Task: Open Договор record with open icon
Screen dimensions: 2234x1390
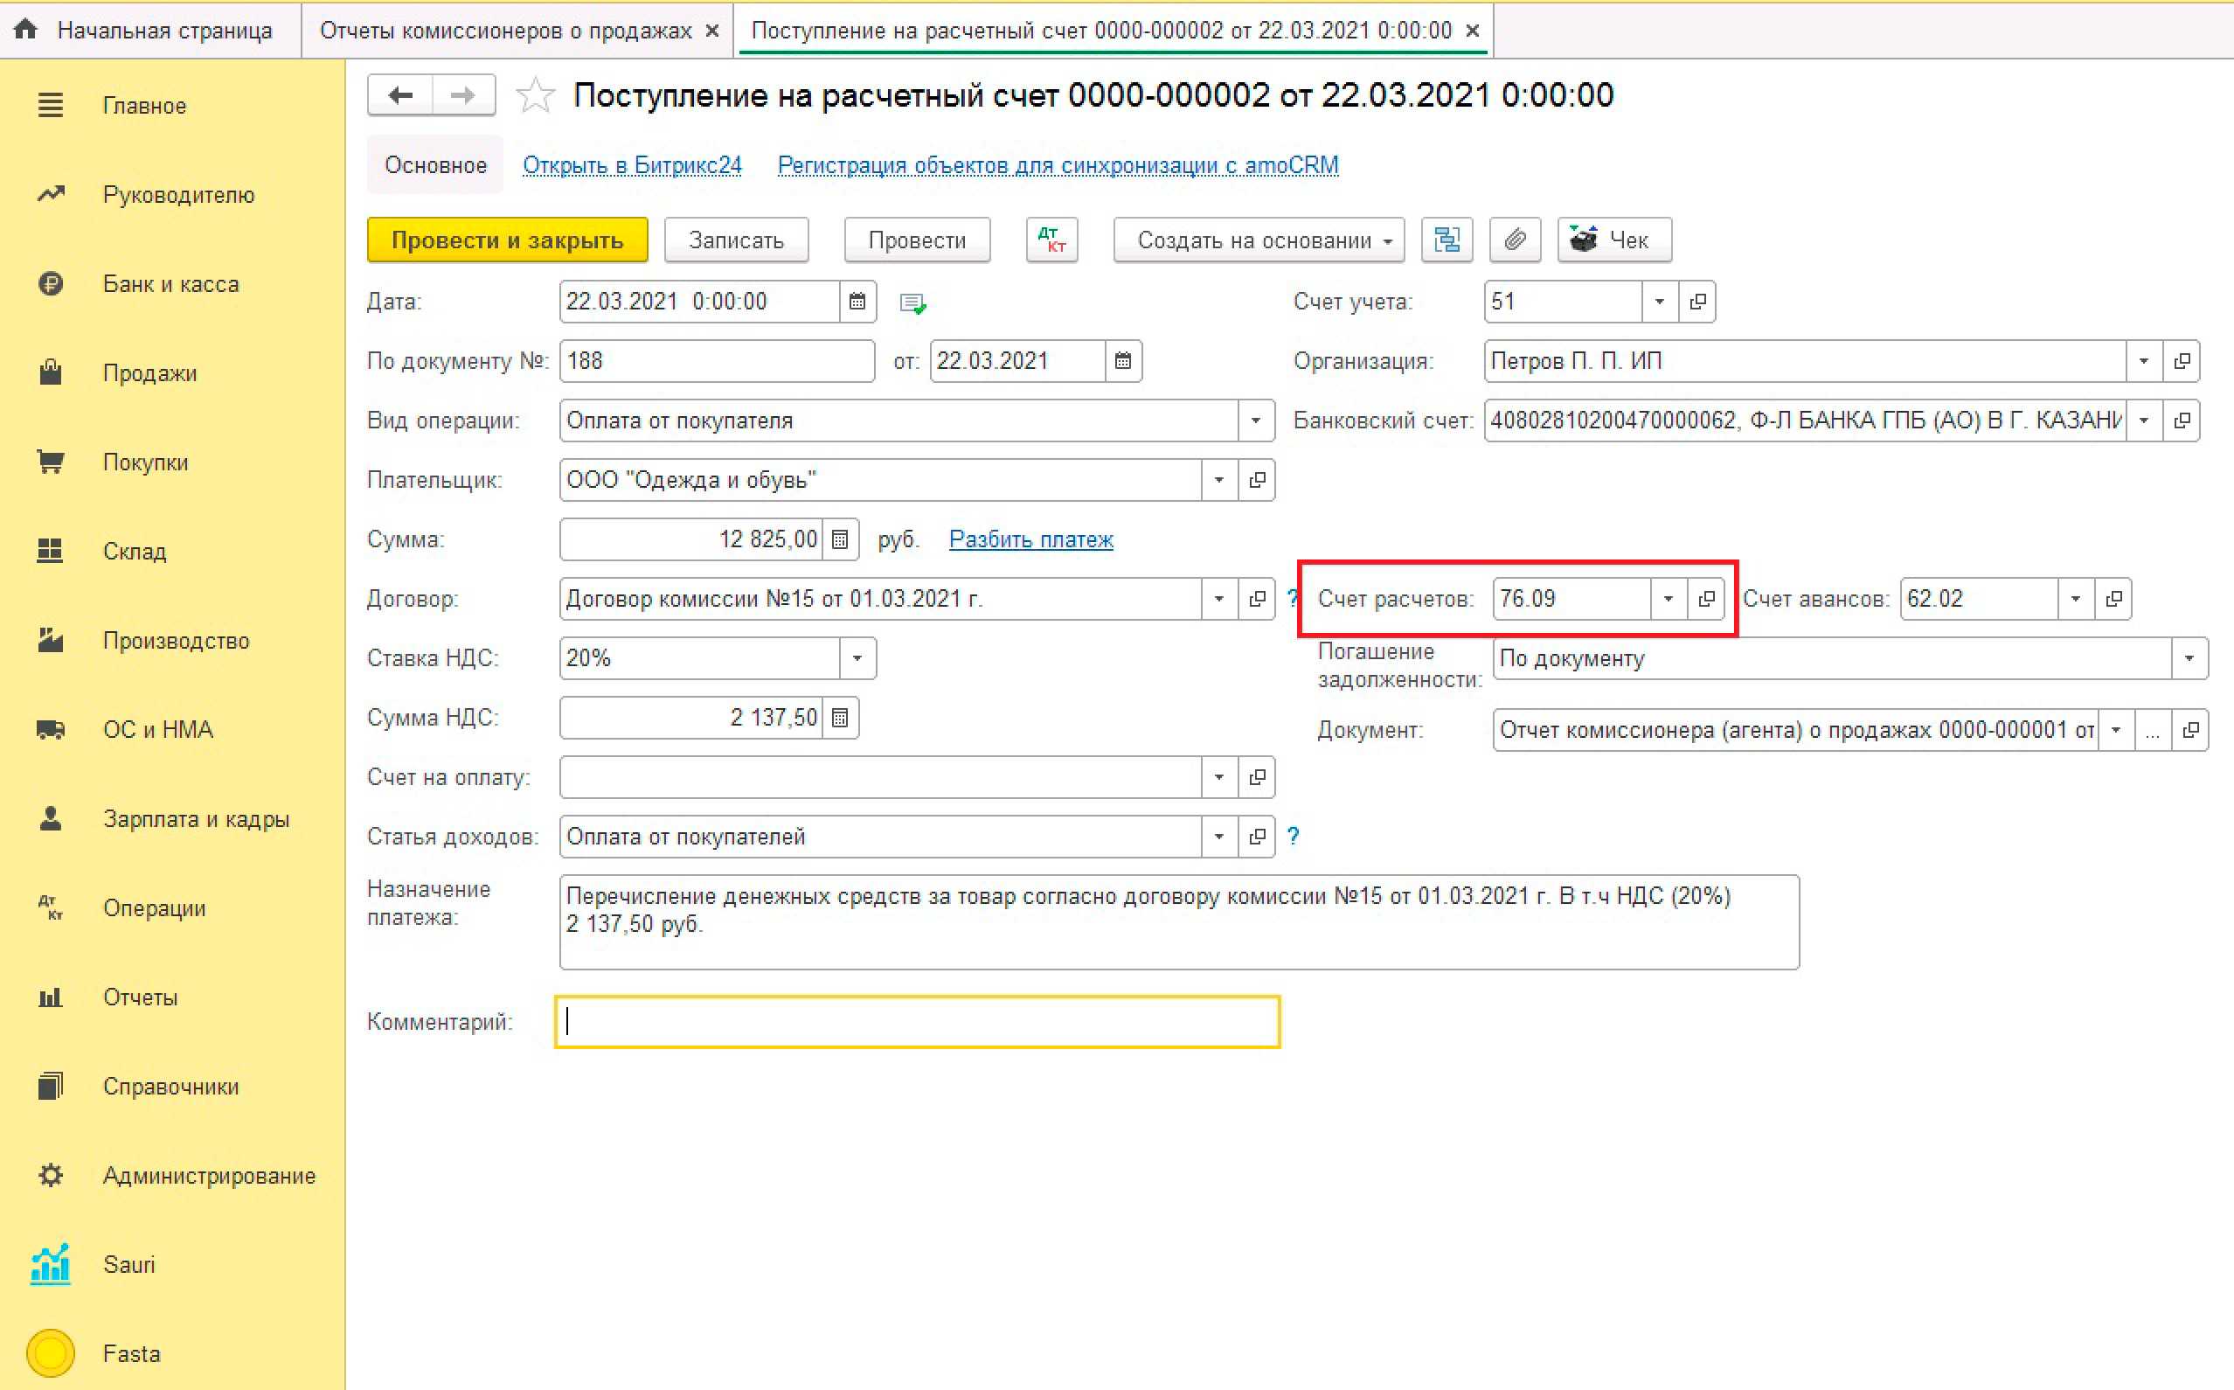Action: pyautogui.click(x=1257, y=600)
